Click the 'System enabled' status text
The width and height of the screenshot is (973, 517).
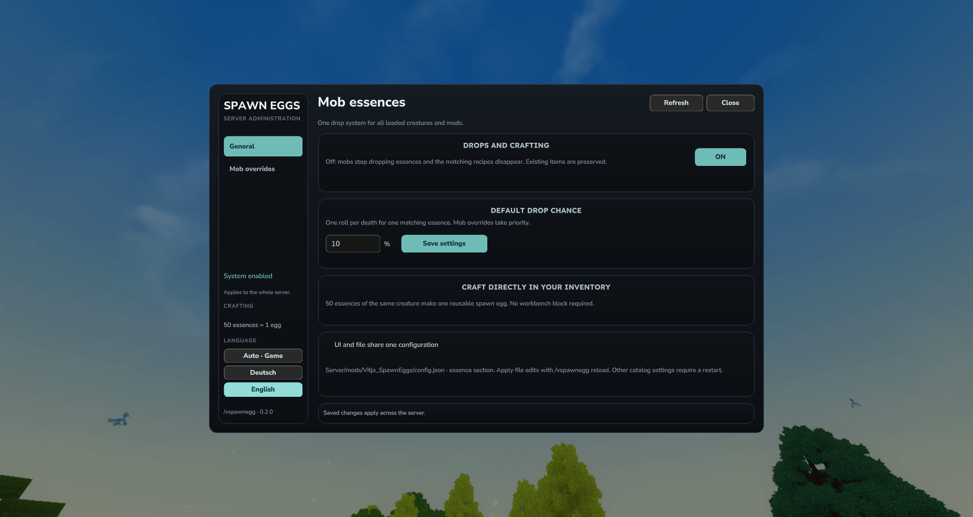pos(248,276)
